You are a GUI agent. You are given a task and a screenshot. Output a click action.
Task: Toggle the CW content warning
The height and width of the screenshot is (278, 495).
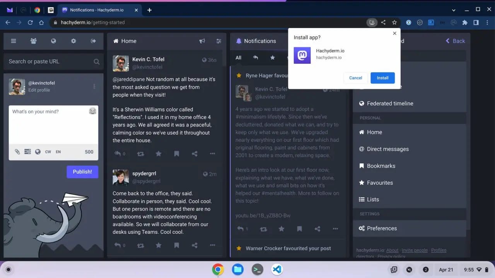pos(48,152)
